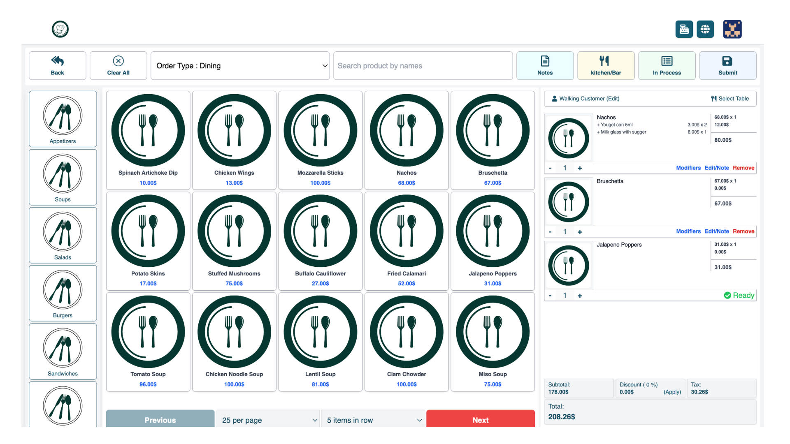Change the 25 per page setting

coord(268,420)
